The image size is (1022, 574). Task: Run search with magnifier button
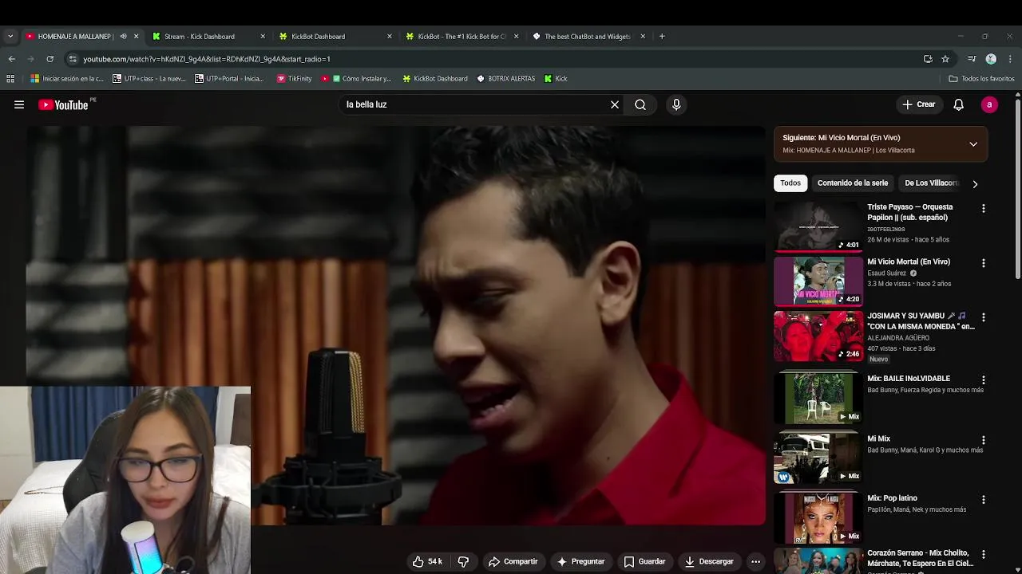tap(640, 104)
